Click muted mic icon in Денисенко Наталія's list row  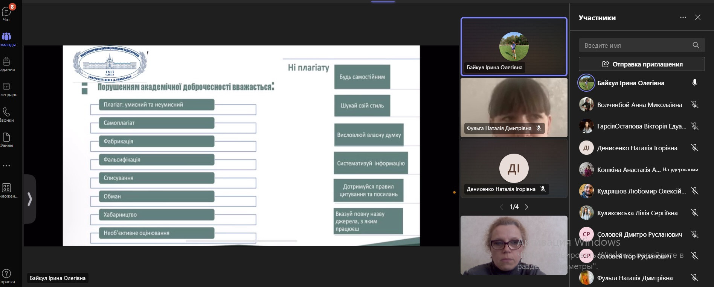695,148
